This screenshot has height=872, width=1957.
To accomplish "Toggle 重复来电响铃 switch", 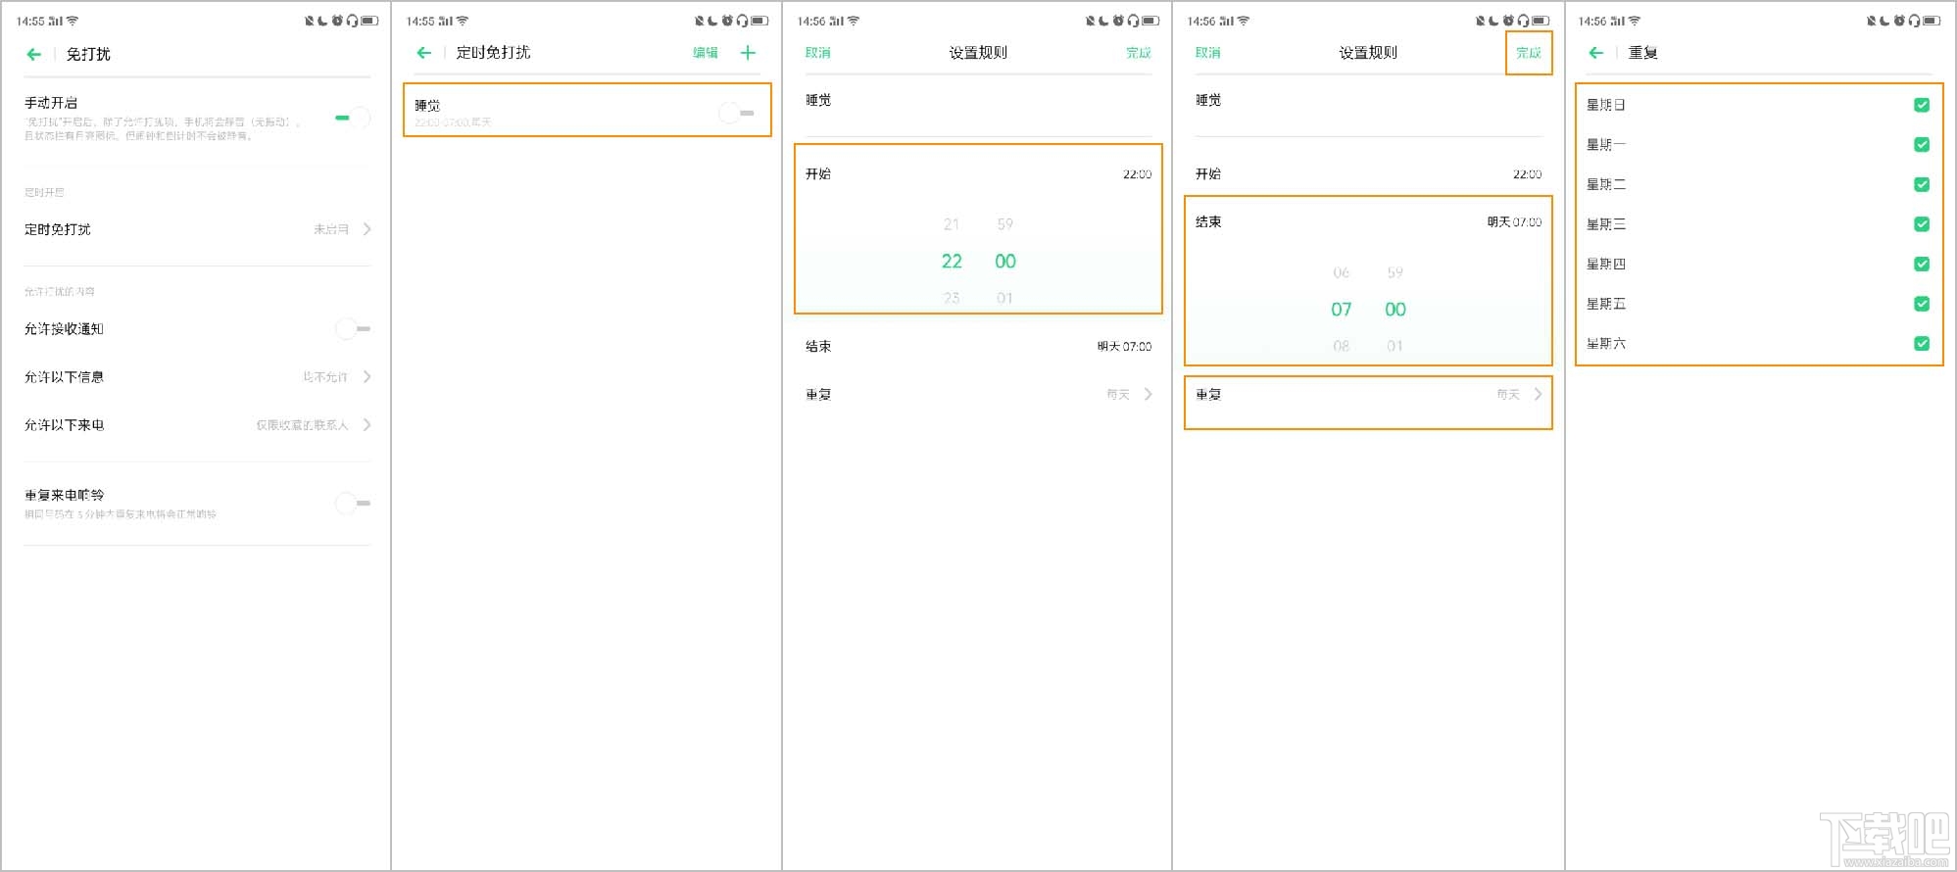I will tap(352, 503).
